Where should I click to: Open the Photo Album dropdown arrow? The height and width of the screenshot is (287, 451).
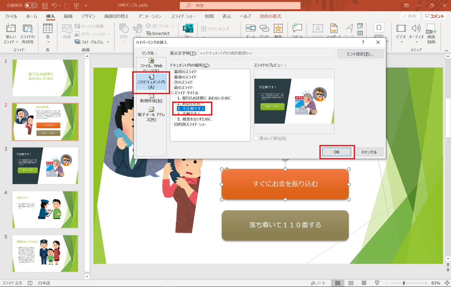(x=108, y=42)
